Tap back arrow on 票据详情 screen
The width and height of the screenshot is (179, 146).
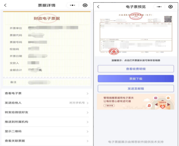coord(5,5)
